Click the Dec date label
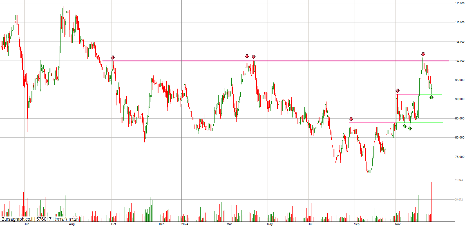This screenshot has width=465, height=226. (x=162, y=224)
